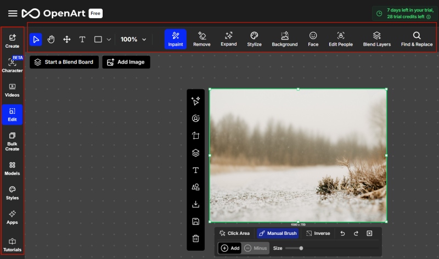Switch brush mode to Add

[x=230, y=248]
